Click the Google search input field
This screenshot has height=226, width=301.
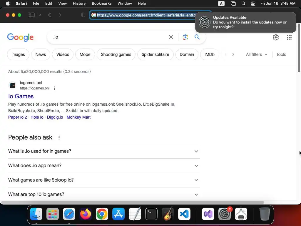[109, 37]
